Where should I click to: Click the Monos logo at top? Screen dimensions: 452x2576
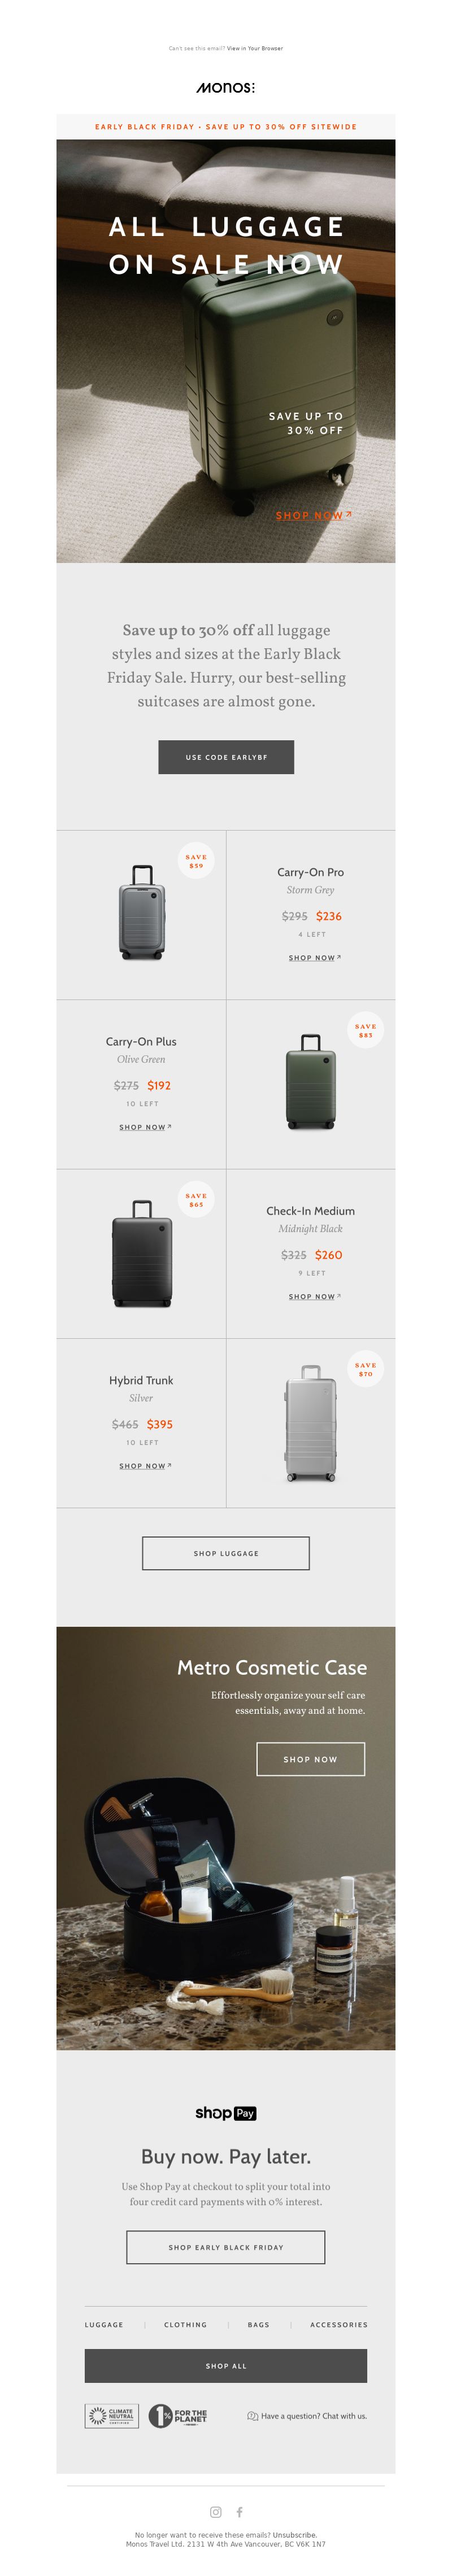click(x=226, y=88)
